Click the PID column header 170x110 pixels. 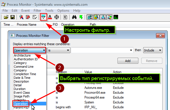[x=52, y=25]
